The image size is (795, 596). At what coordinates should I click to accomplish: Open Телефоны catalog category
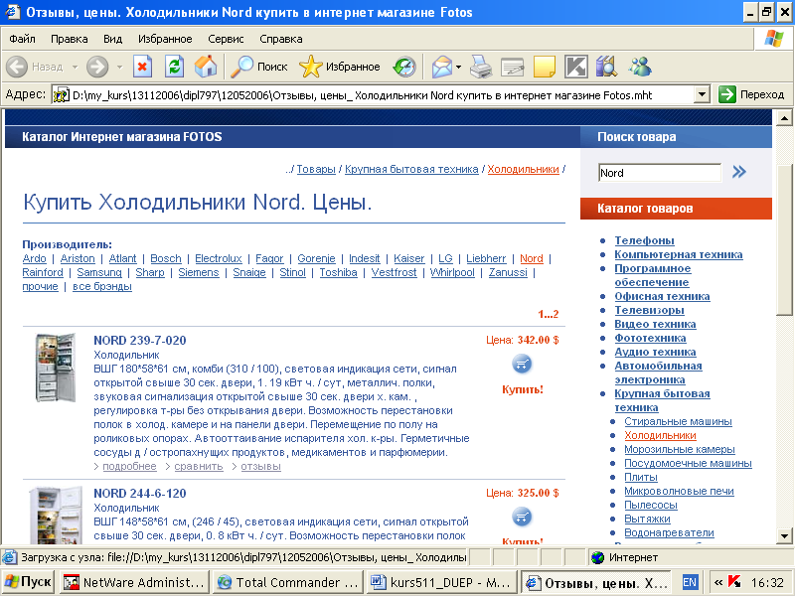pyautogui.click(x=644, y=240)
